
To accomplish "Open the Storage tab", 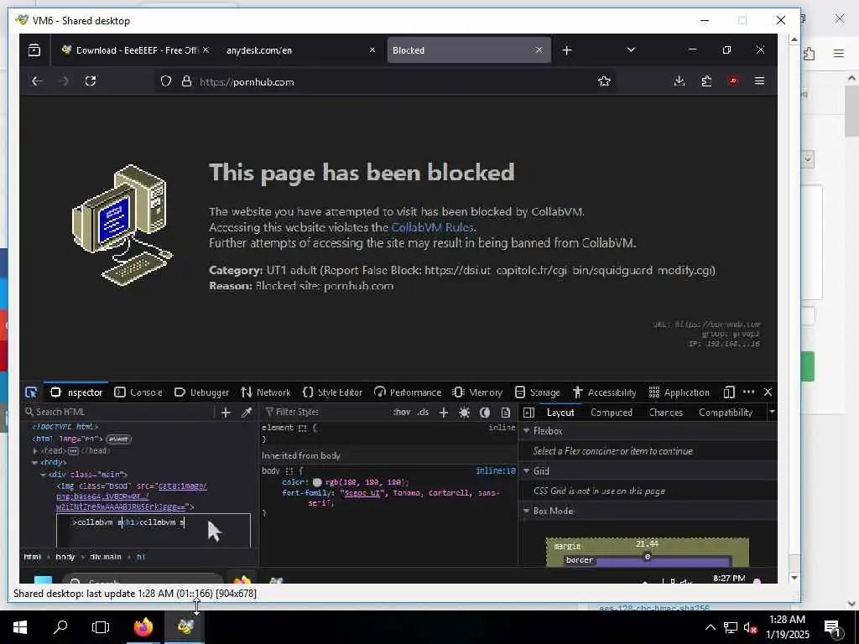I will [x=538, y=392].
